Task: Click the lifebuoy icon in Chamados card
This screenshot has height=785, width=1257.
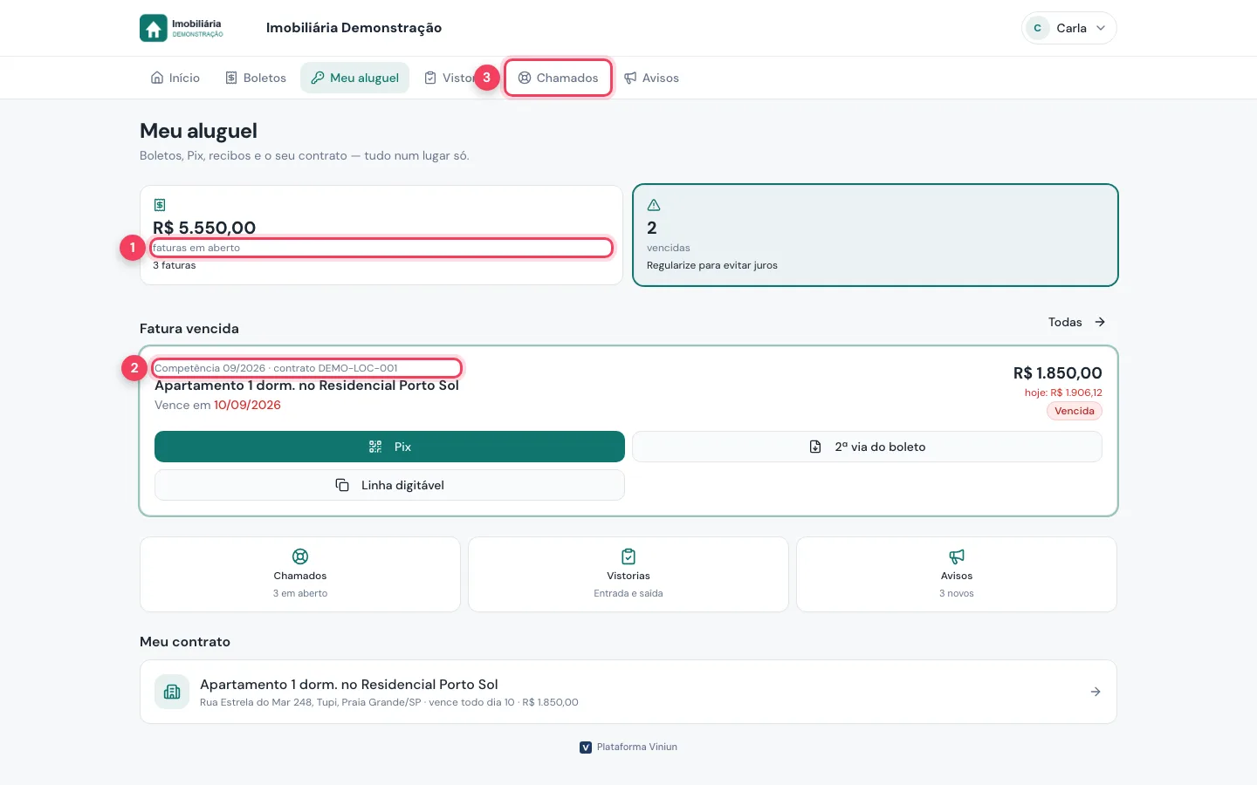Action: (x=300, y=556)
